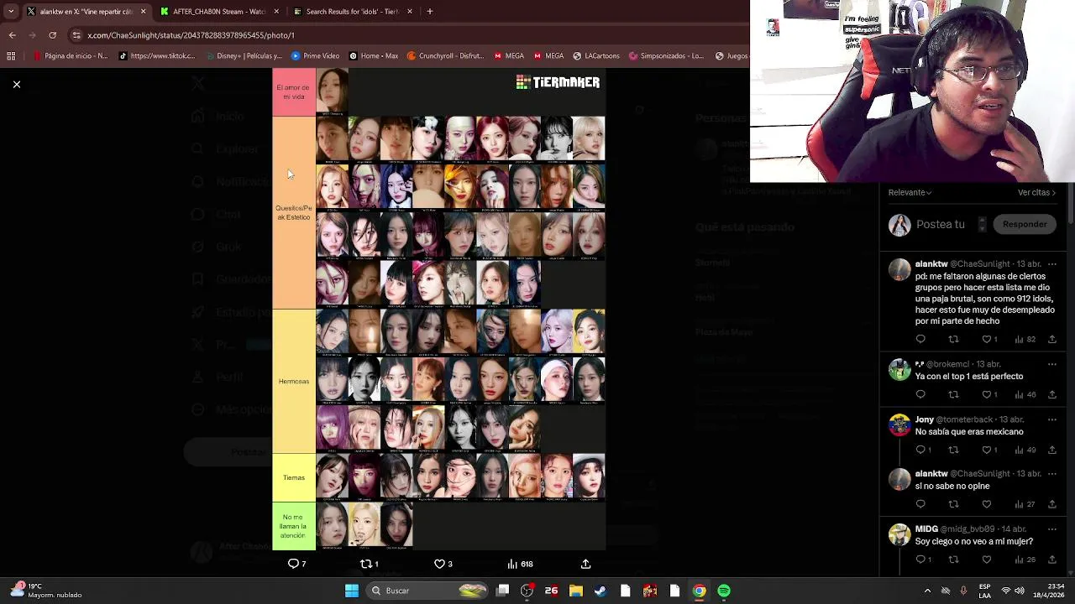Close the photo viewer with the X icon
The height and width of the screenshot is (604, 1075).
(x=16, y=85)
